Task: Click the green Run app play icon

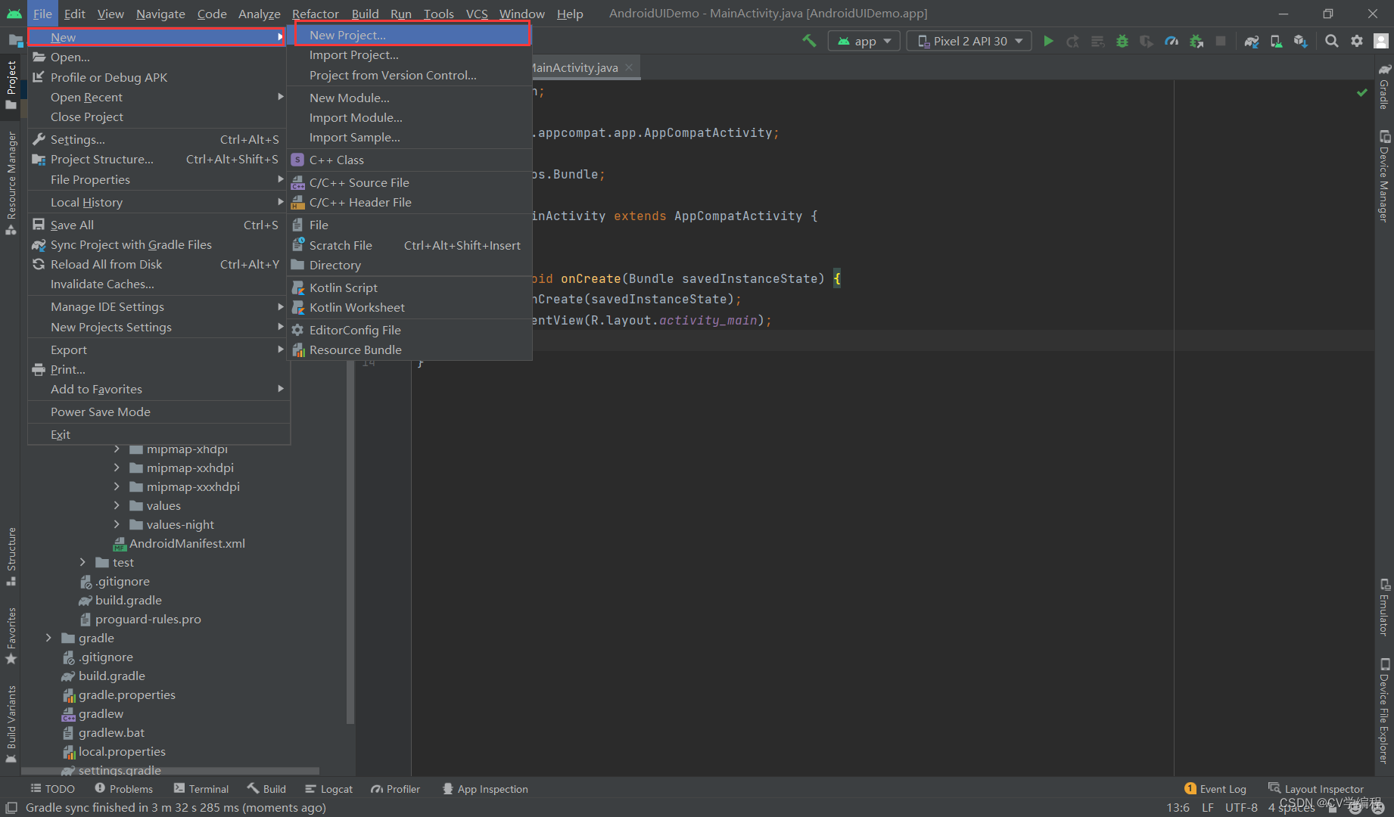Action: coord(1048,41)
